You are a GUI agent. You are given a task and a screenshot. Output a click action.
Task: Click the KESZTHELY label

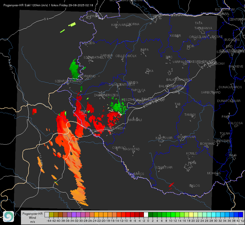coord(130,99)
